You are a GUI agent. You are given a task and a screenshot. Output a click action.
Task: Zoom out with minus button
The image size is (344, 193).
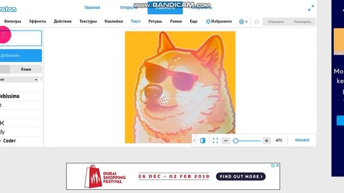226,140
